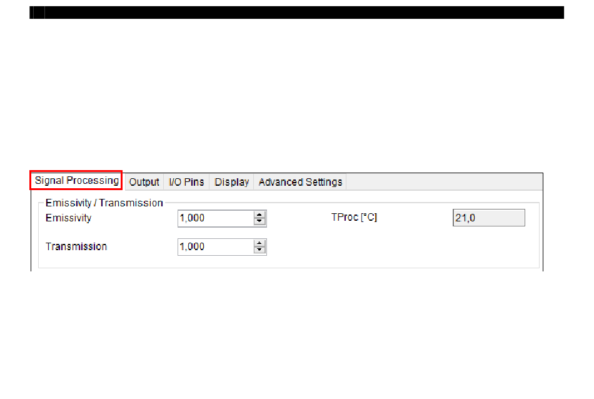This screenshot has height=399, width=594.
Task: Open the I/O Pins tab
Action: click(186, 182)
